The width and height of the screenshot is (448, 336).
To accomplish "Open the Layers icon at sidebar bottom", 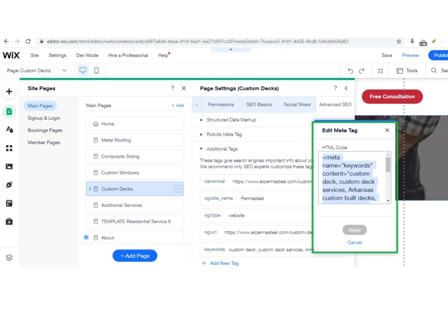I will pyautogui.click(x=9, y=258).
